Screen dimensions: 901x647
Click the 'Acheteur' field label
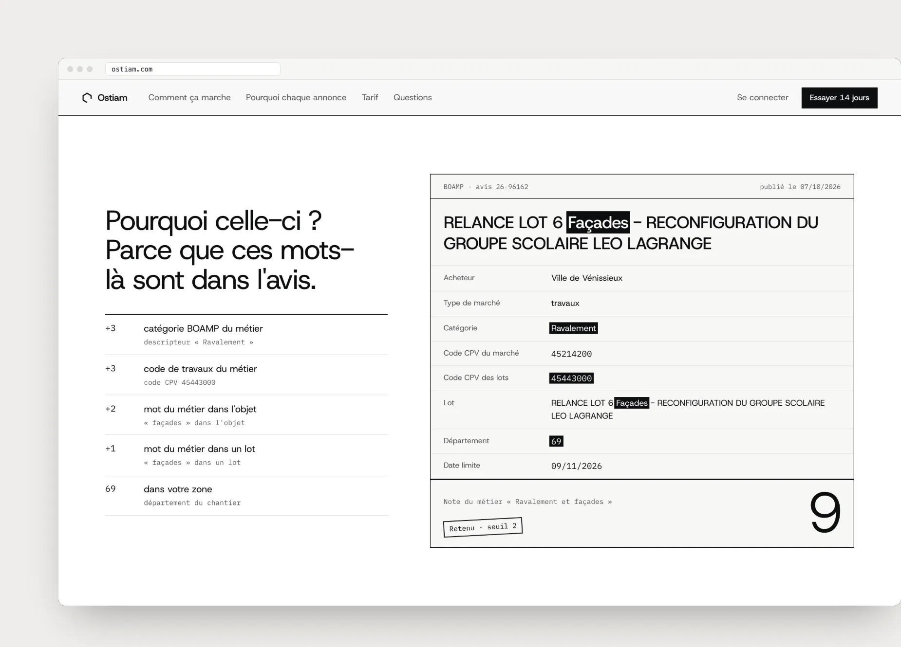point(459,278)
